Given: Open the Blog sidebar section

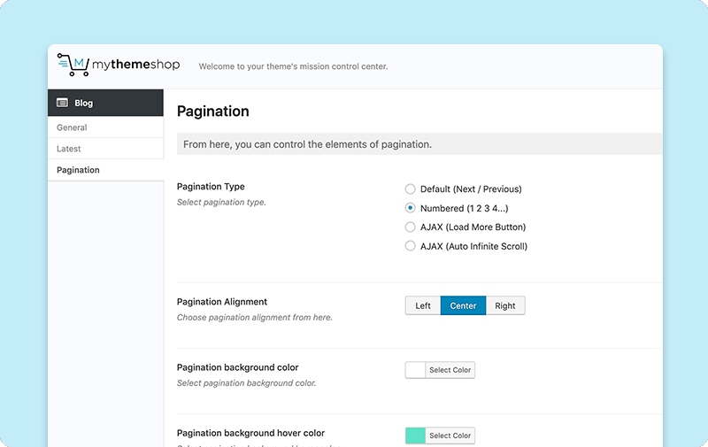Looking at the screenshot, I should click(105, 103).
